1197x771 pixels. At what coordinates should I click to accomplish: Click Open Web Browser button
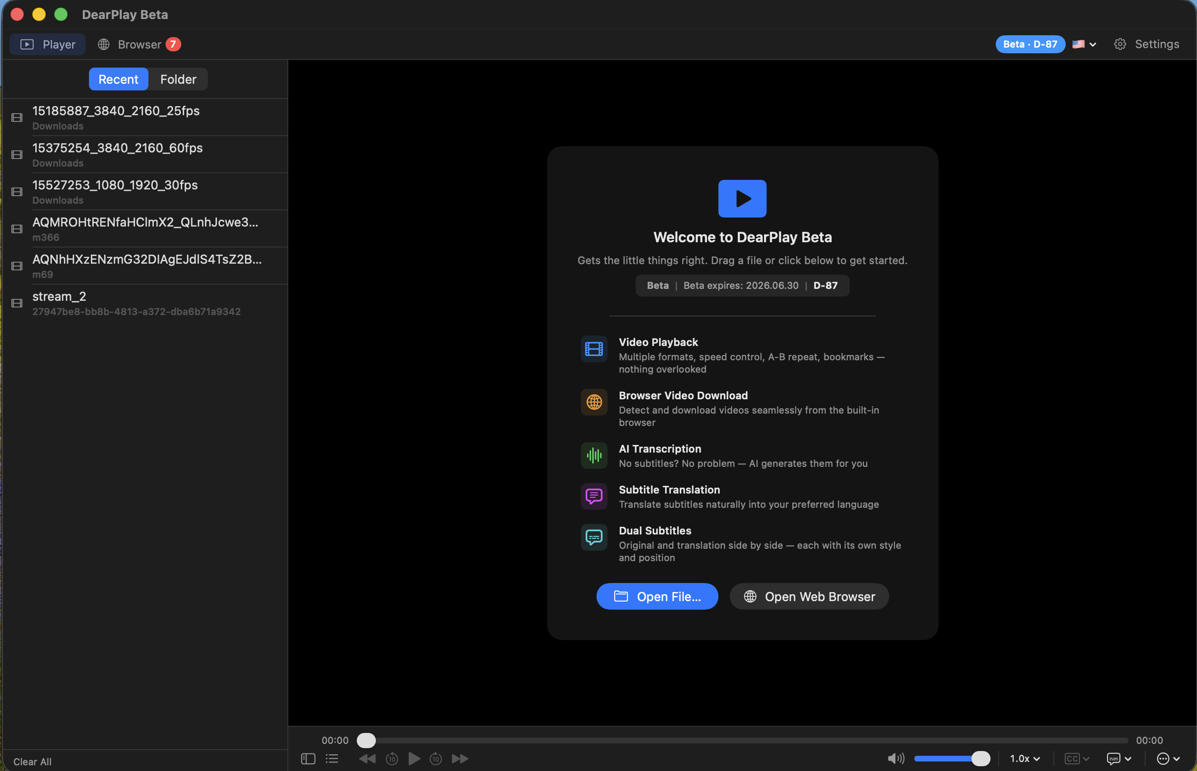click(x=809, y=596)
